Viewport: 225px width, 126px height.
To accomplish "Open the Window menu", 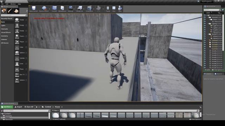I will (x=13, y=4).
